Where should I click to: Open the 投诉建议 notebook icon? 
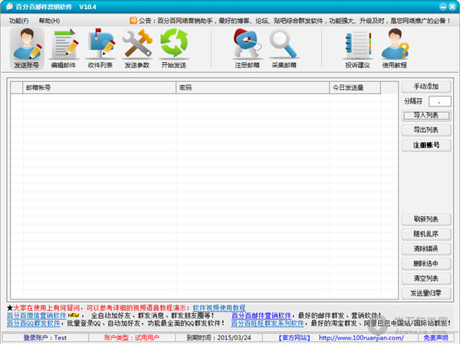(x=357, y=49)
